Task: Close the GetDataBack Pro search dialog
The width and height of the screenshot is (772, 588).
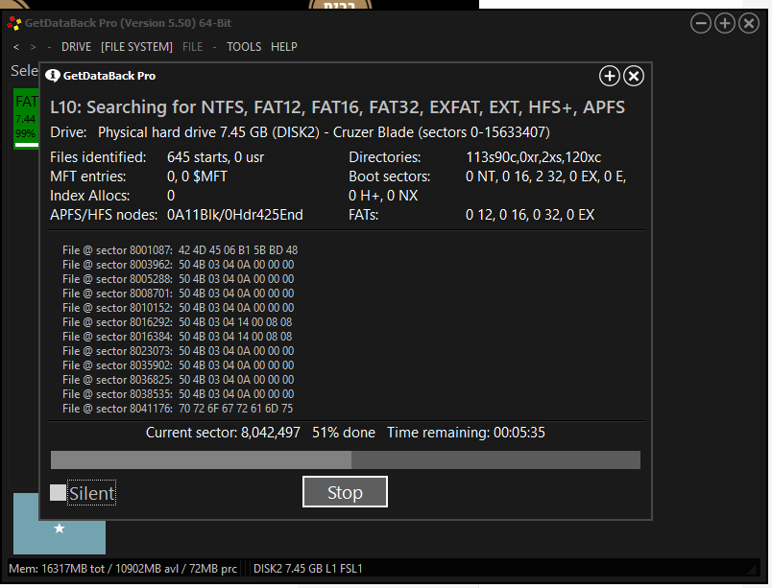Action: [634, 76]
